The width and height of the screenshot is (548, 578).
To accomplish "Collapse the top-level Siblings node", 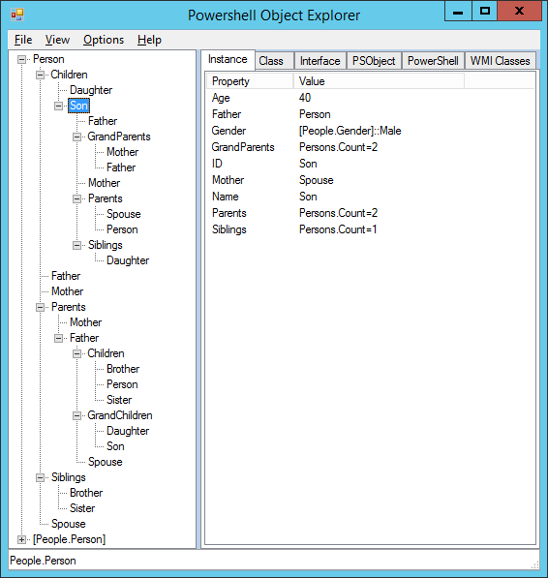I will coord(40,477).
